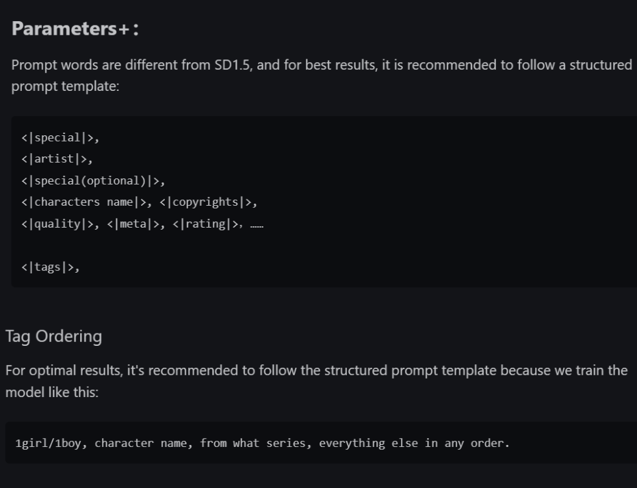Click "everything else in any order." text
This screenshot has width=637, height=488.
pyautogui.click(x=414, y=443)
